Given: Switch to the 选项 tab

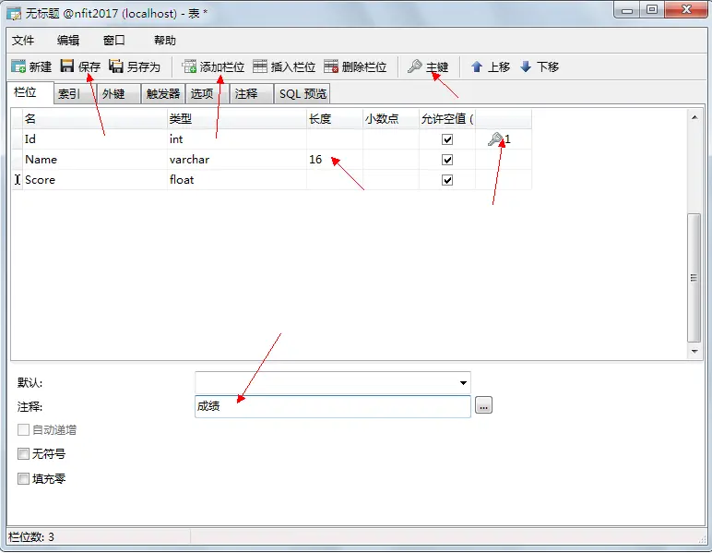Looking at the screenshot, I should pyautogui.click(x=208, y=94).
